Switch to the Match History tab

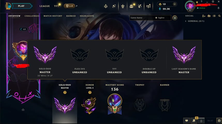53,16
